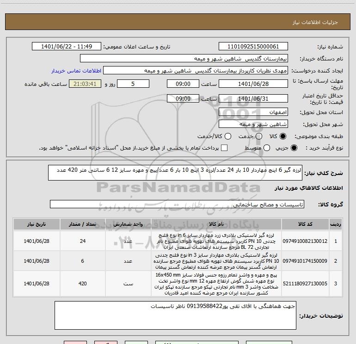Screen dimensions: 356x344
Task: Click row 2 item description لرزه گیر سایز 3 in
Action: [x=216, y=261]
